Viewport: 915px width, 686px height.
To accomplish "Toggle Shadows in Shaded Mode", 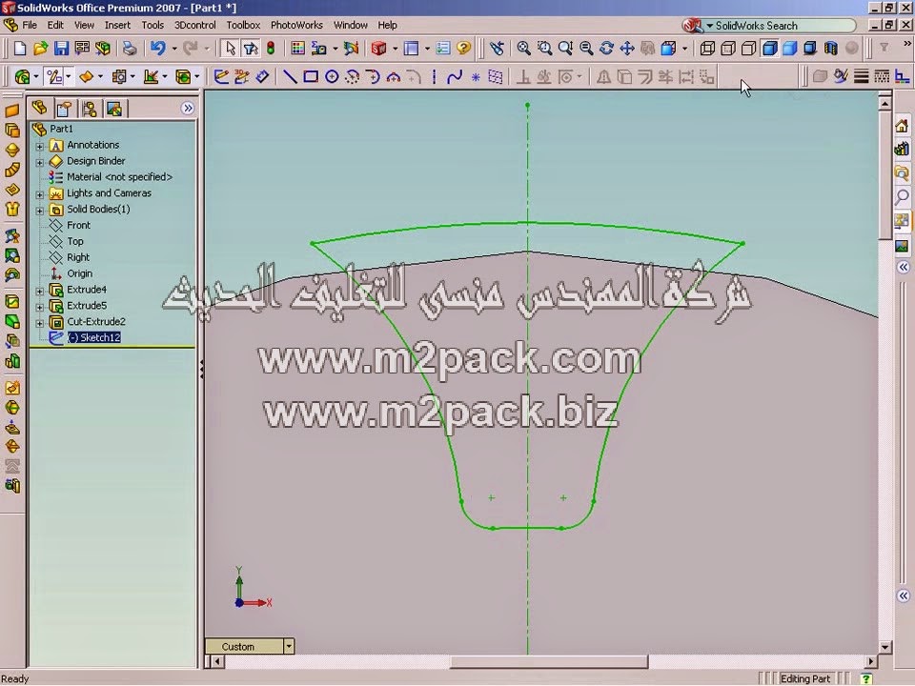I will 810,49.
